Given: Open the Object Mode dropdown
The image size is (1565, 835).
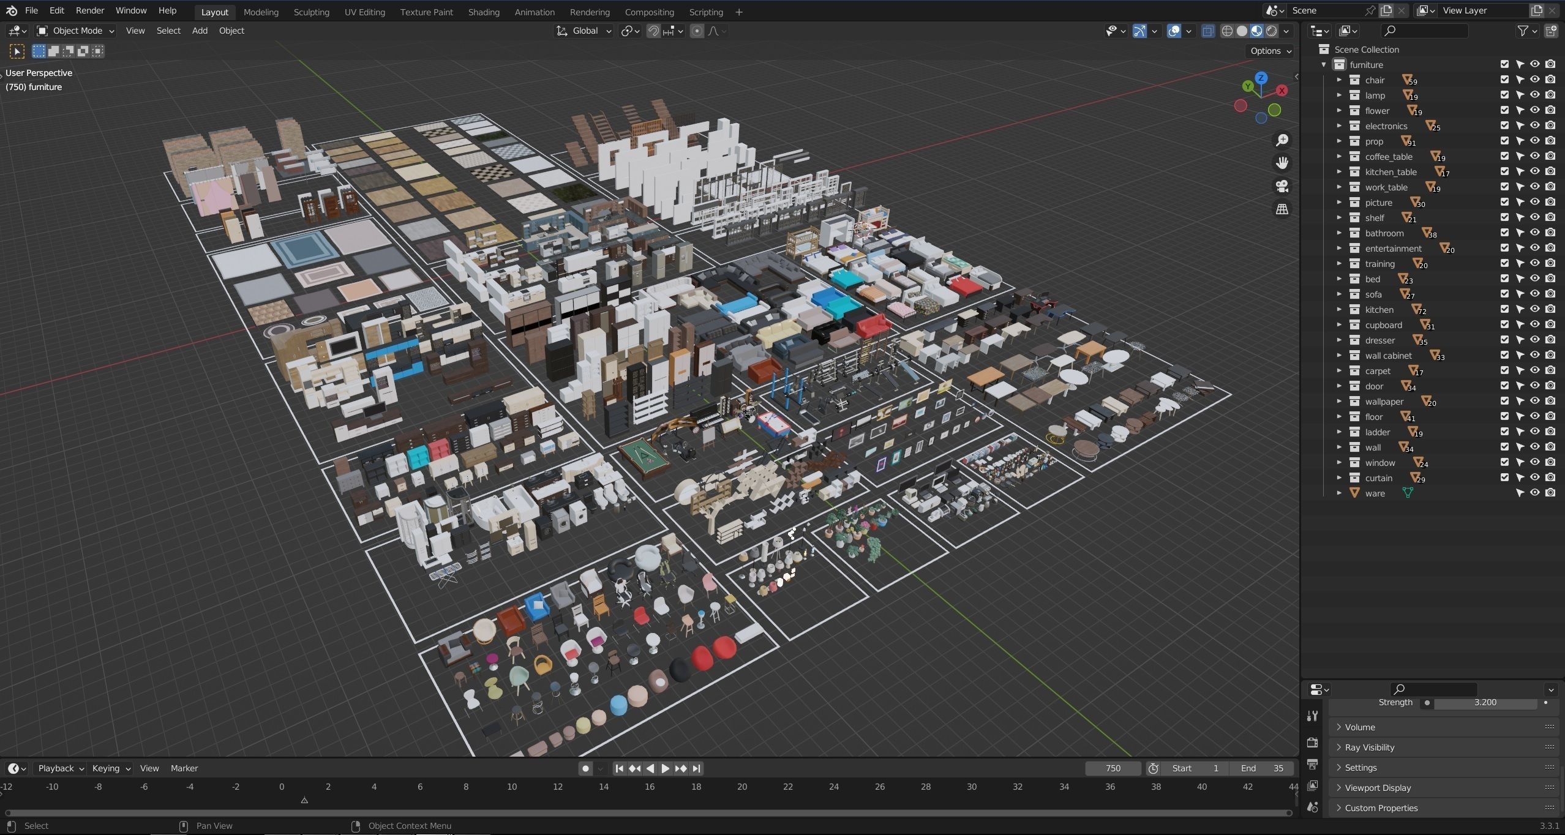Looking at the screenshot, I should click(x=76, y=31).
